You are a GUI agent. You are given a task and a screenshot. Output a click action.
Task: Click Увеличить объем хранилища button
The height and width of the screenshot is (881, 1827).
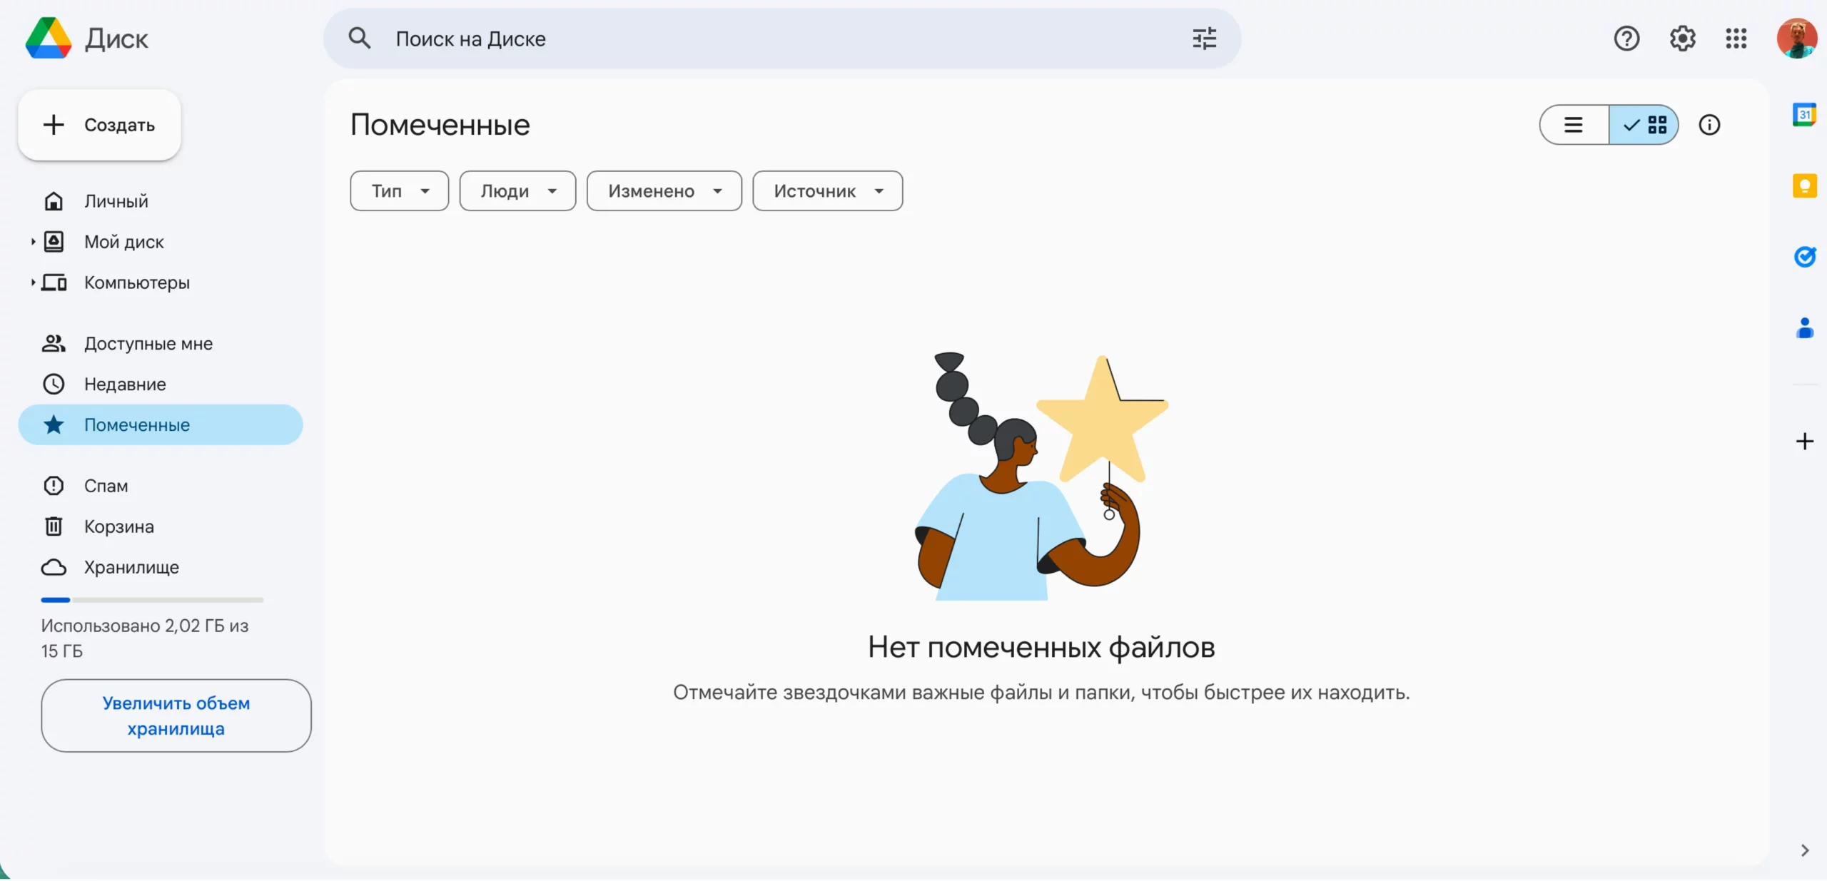click(176, 716)
